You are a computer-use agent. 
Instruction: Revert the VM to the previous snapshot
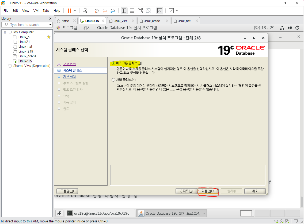(x=104, y=11)
